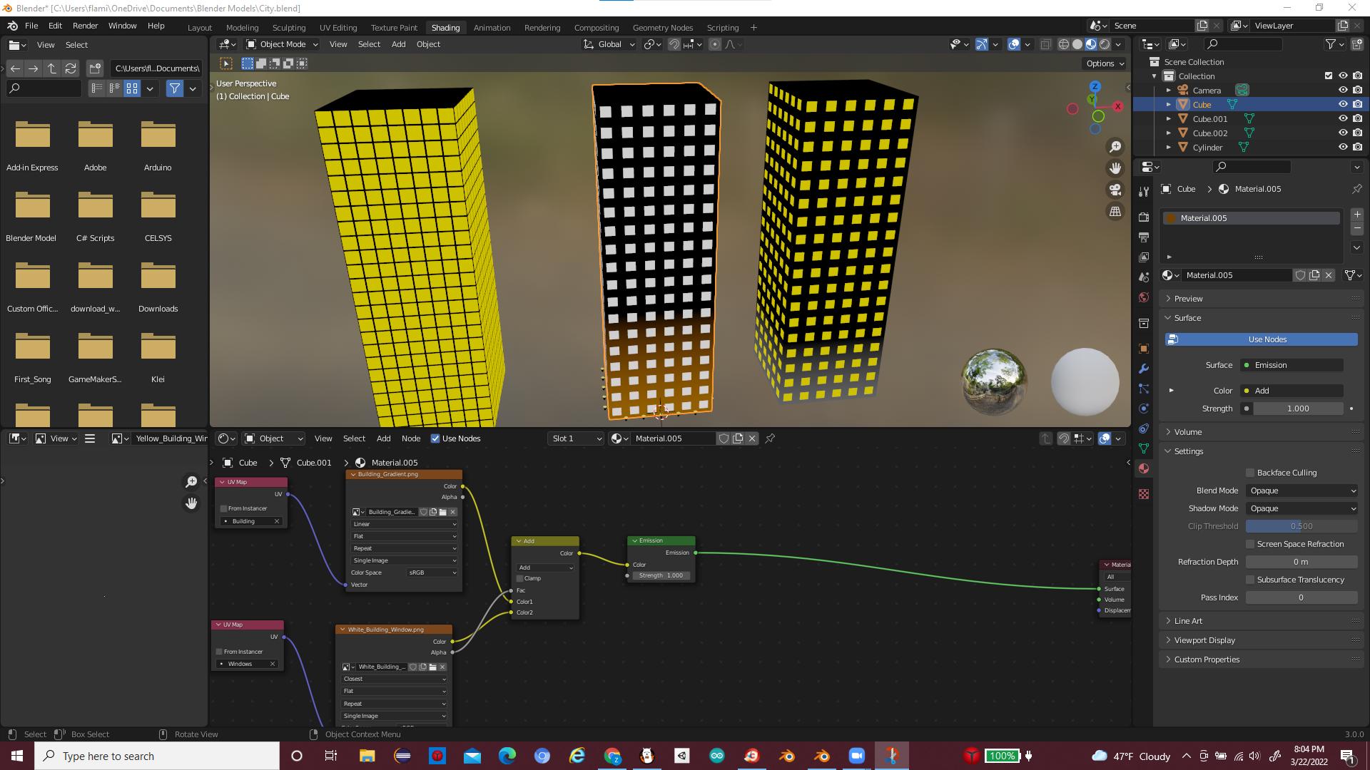Create a new folder in file browser
This screenshot has height=770, width=1370.
95,68
